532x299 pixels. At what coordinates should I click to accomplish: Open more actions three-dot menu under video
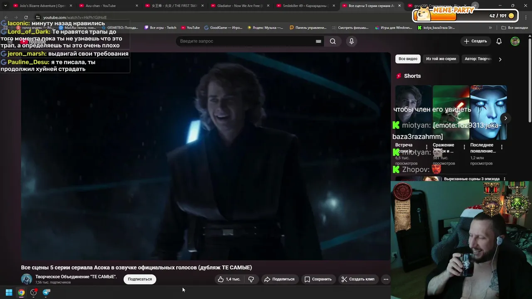[x=386, y=279]
